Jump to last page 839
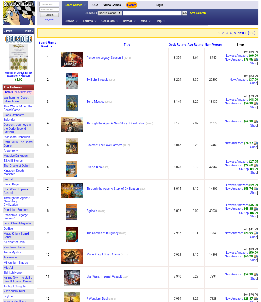The image size is (261, 302). [251, 33]
